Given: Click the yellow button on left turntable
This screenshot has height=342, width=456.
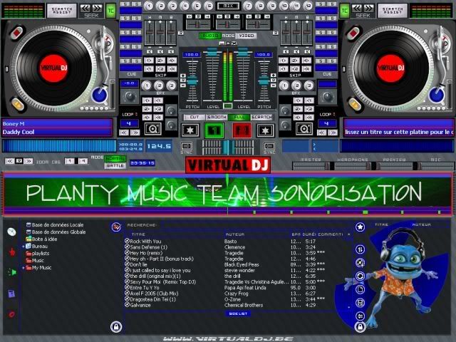Looking at the screenshot, I should coord(17,105).
